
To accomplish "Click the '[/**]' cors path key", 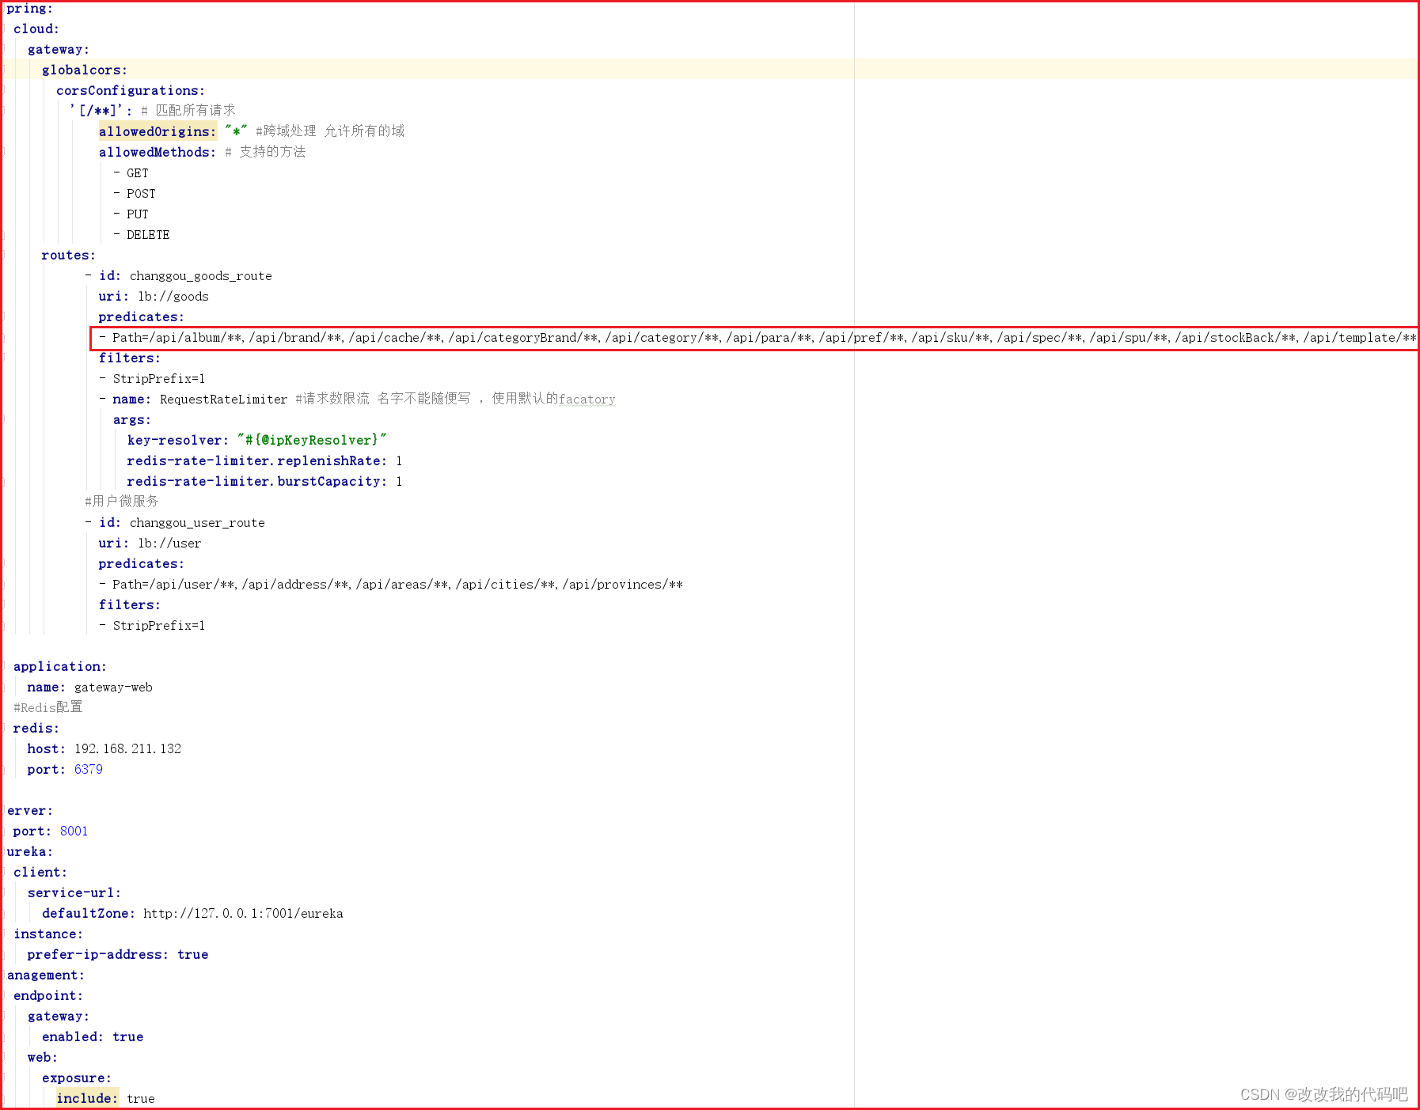I will [x=101, y=111].
